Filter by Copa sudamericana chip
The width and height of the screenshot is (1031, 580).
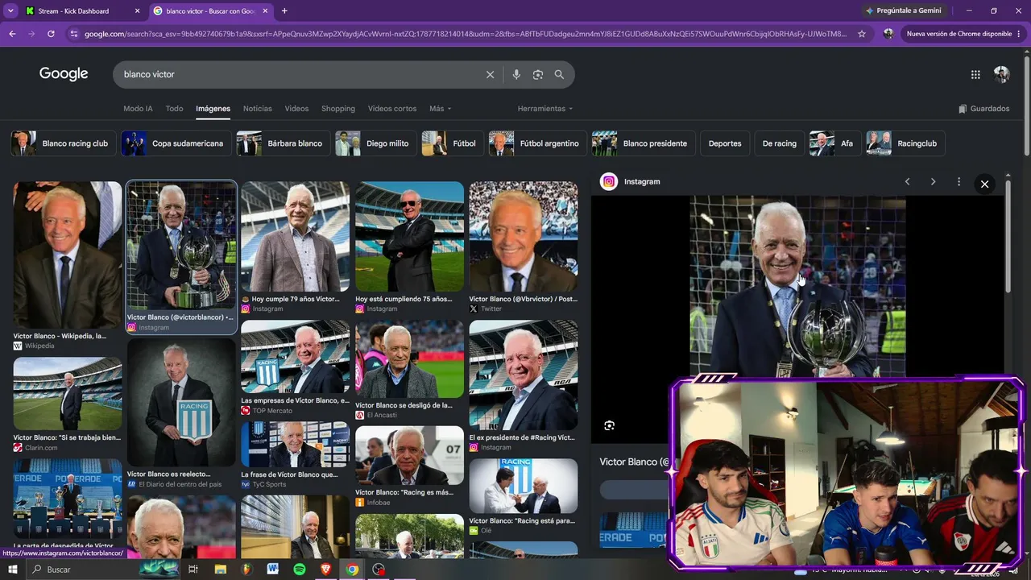176,143
